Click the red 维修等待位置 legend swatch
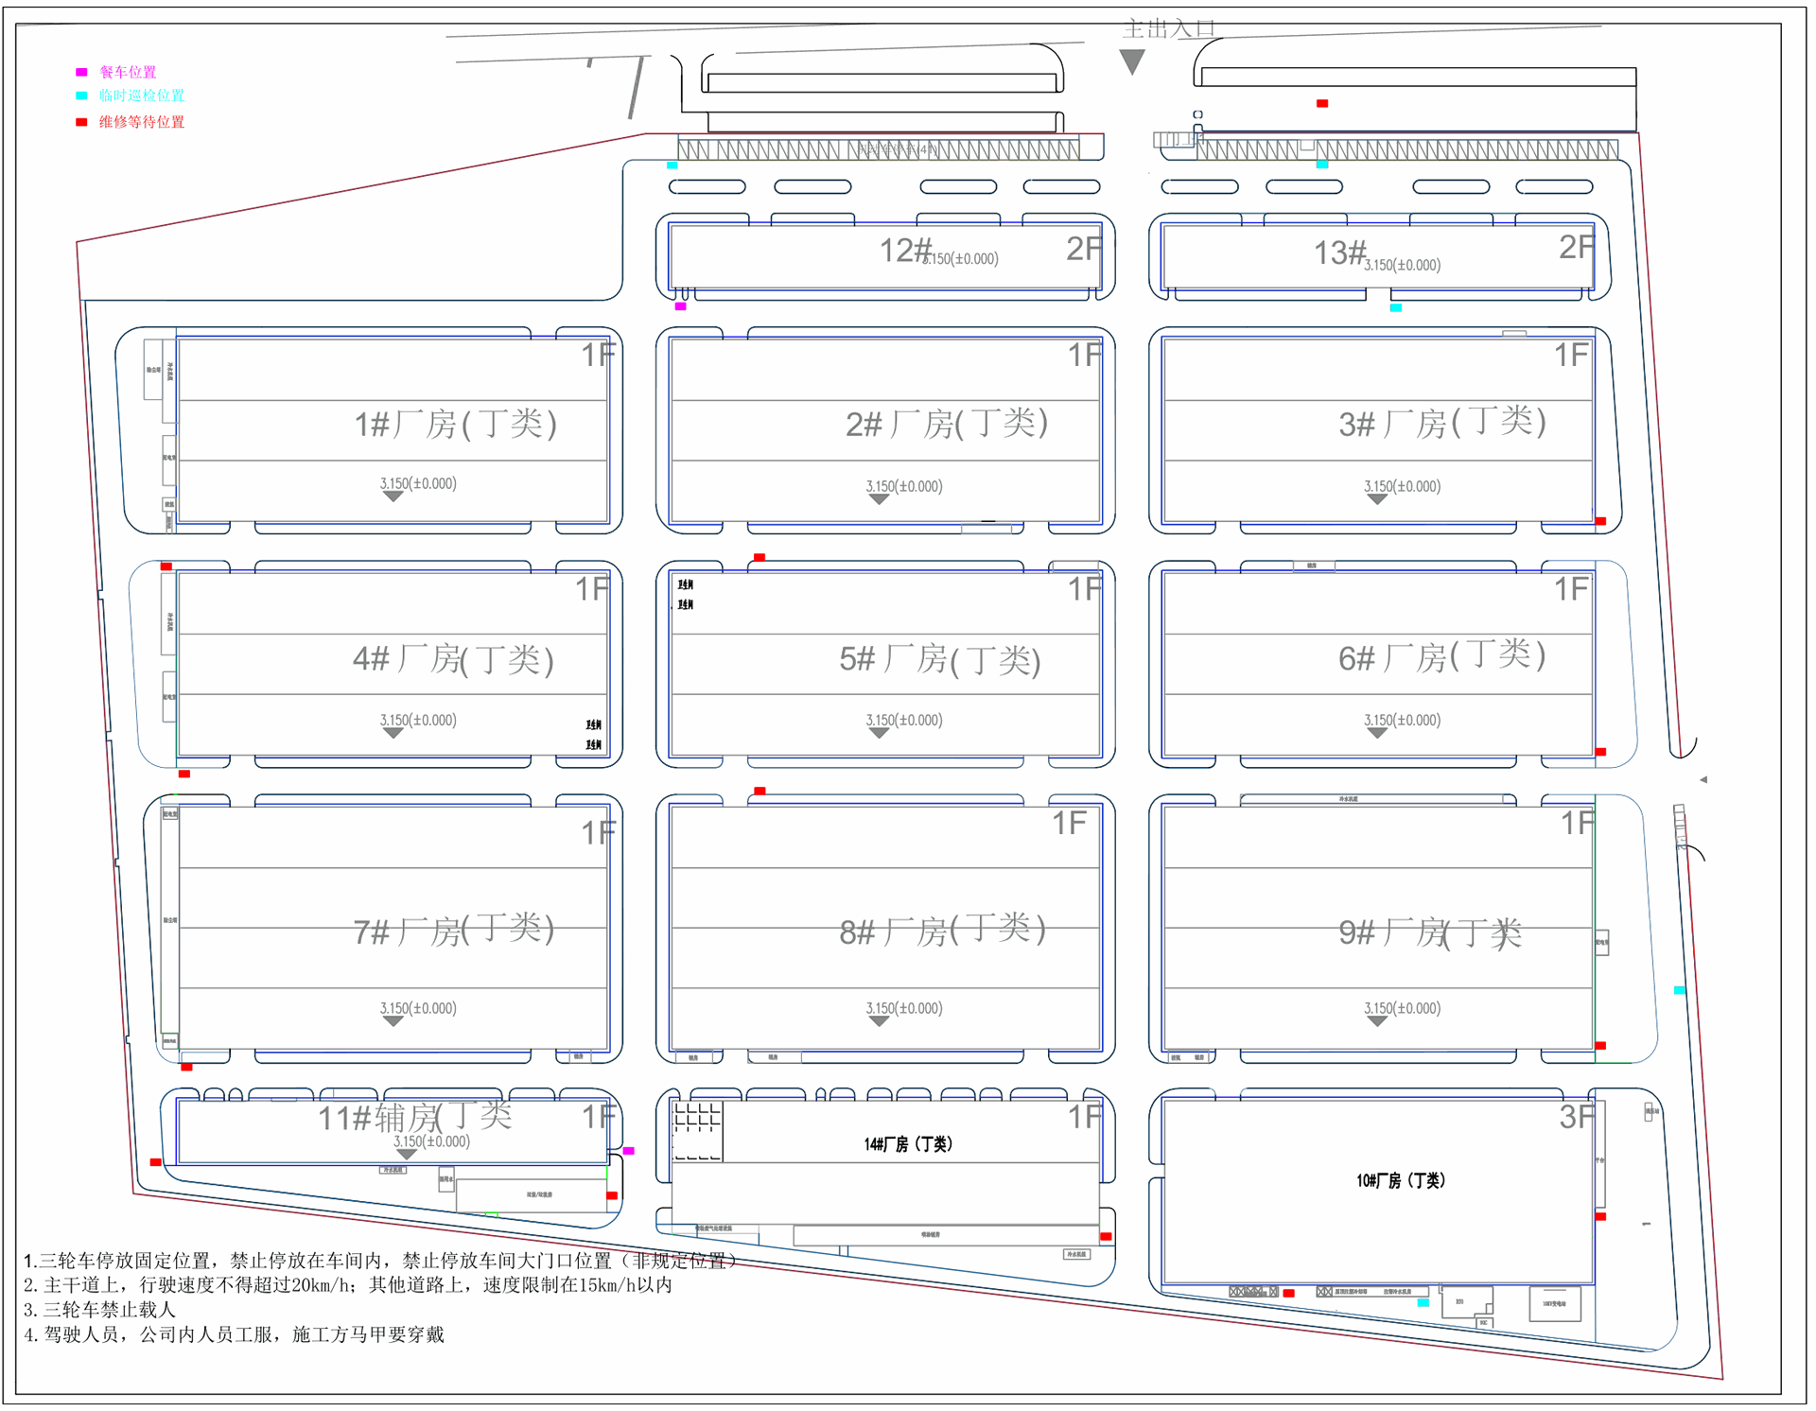Screen dimensions: 1816x1411 81,122
